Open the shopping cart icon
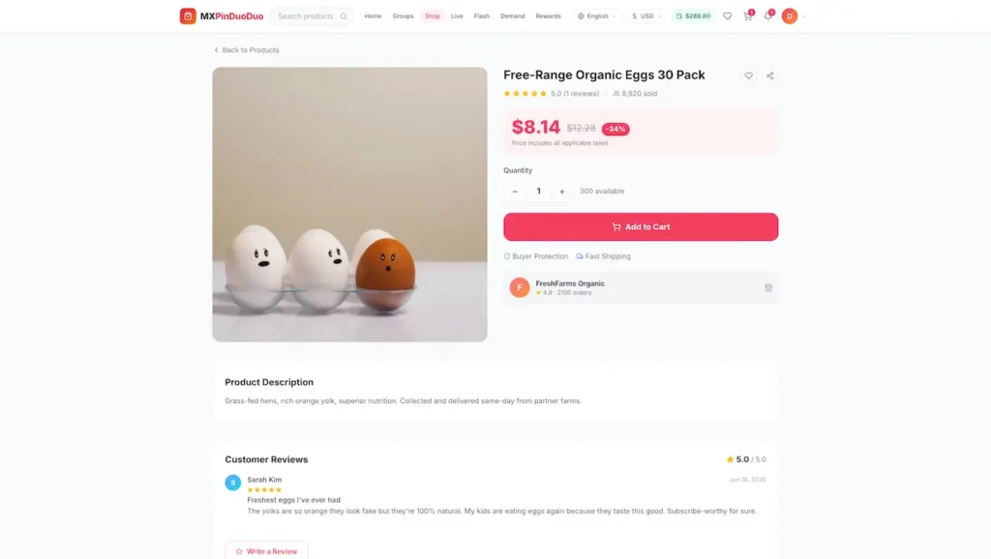 (748, 16)
